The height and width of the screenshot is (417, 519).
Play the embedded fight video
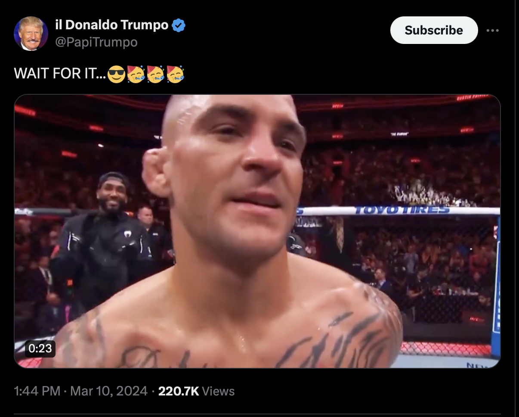pos(257,231)
